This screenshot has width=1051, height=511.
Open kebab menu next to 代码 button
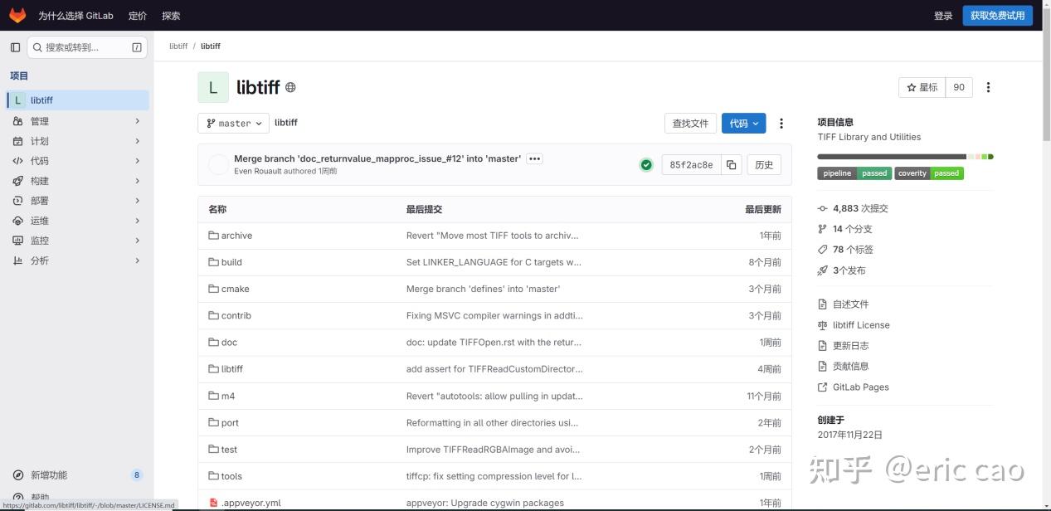tap(781, 124)
